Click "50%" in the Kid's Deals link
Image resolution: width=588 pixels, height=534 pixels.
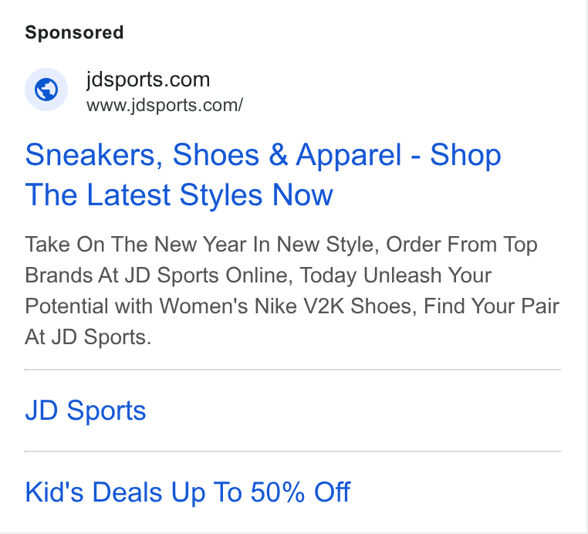[277, 492]
